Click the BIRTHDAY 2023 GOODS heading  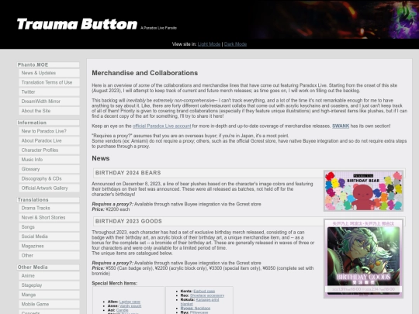click(x=129, y=221)
